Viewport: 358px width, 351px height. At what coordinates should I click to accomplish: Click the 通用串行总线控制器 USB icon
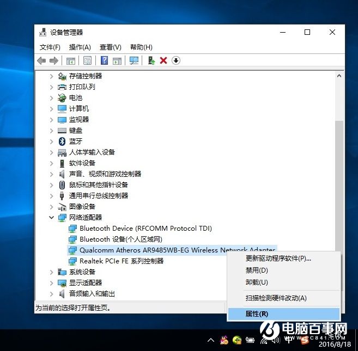[x=62, y=196]
